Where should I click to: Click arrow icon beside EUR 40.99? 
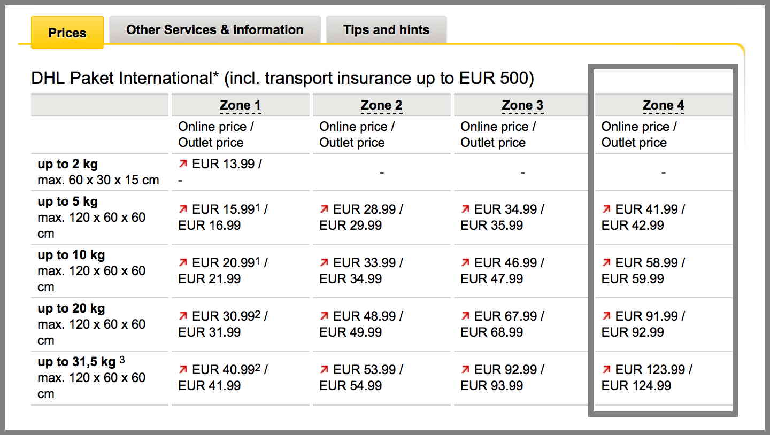pos(183,369)
